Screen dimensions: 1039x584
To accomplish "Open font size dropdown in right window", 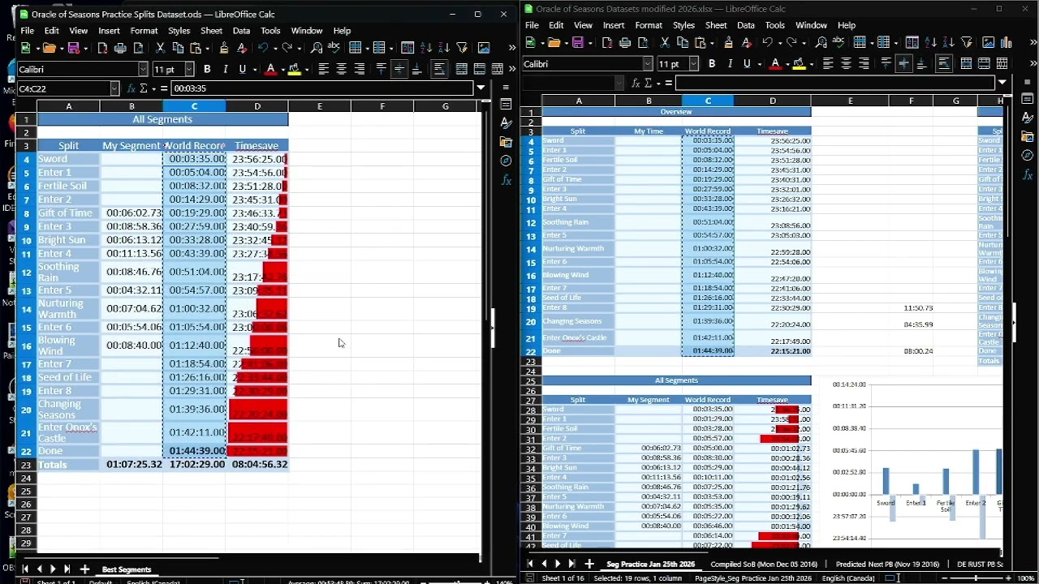I will (x=694, y=64).
